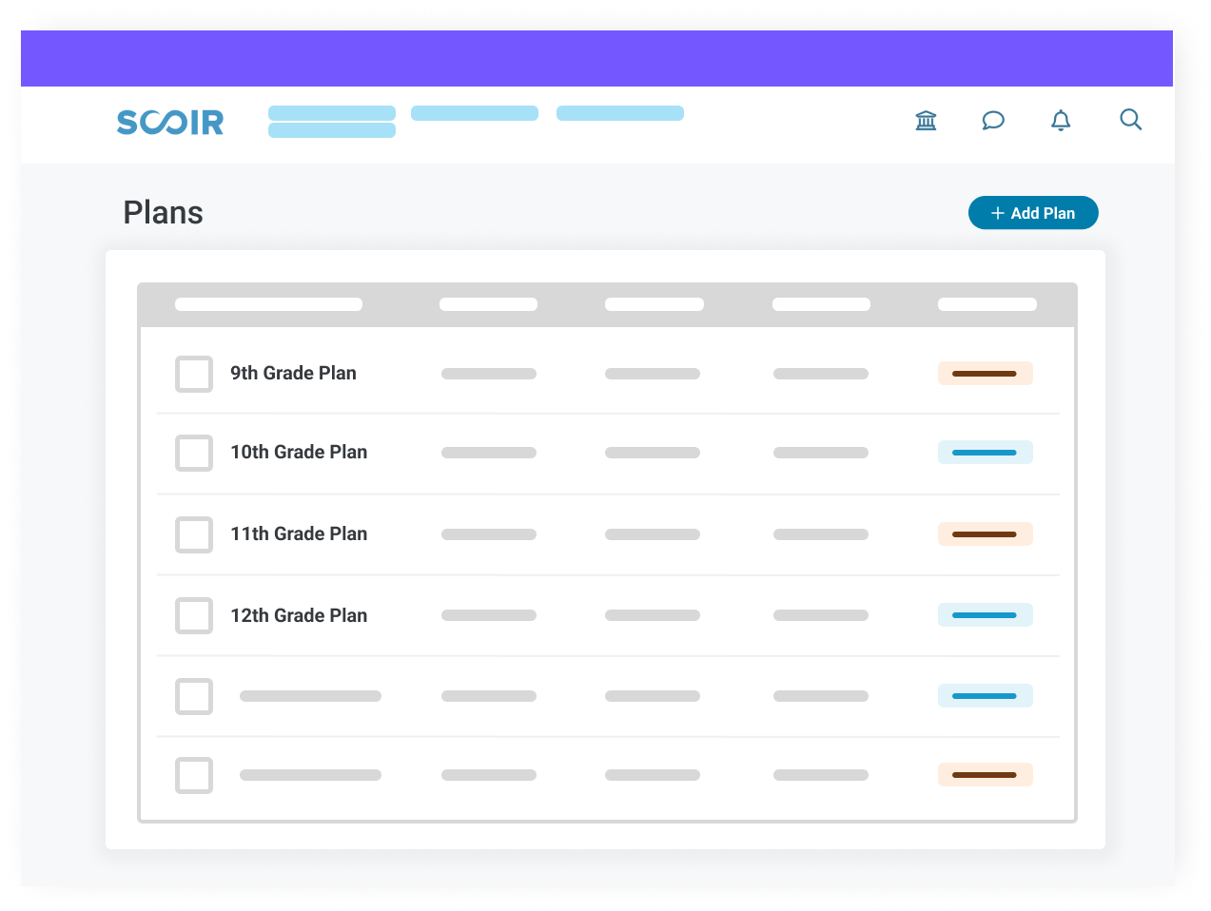
Task: Open the 10th Grade Plan row
Action: tap(608, 454)
